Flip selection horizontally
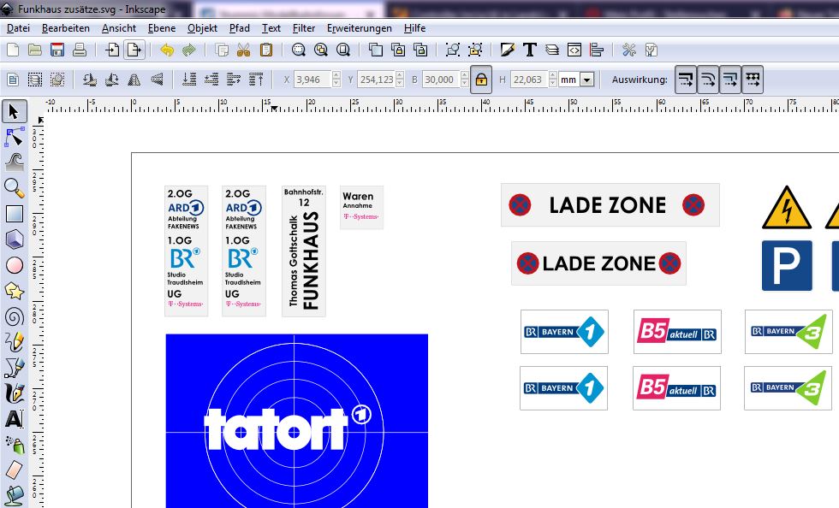 pos(134,80)
